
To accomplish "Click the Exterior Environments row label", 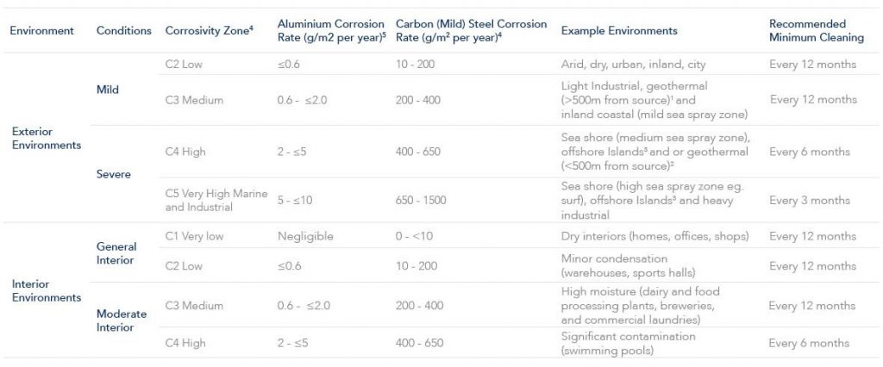I will point(46,138).
